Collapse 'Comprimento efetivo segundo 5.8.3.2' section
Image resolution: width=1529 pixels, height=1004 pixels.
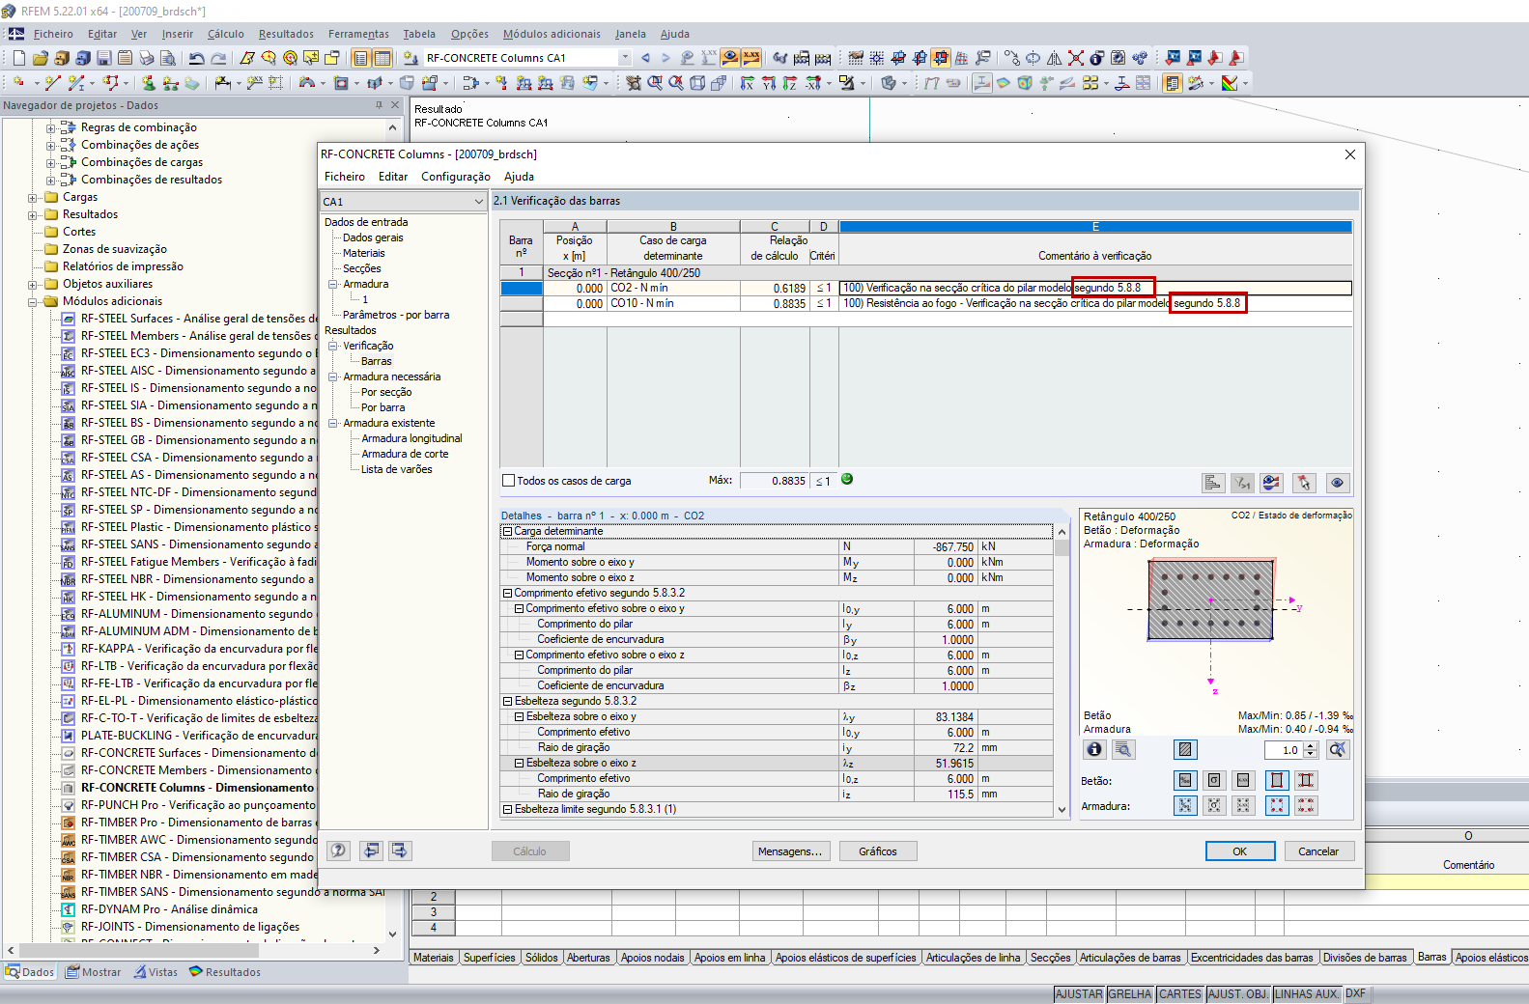[x=507, y=593]
